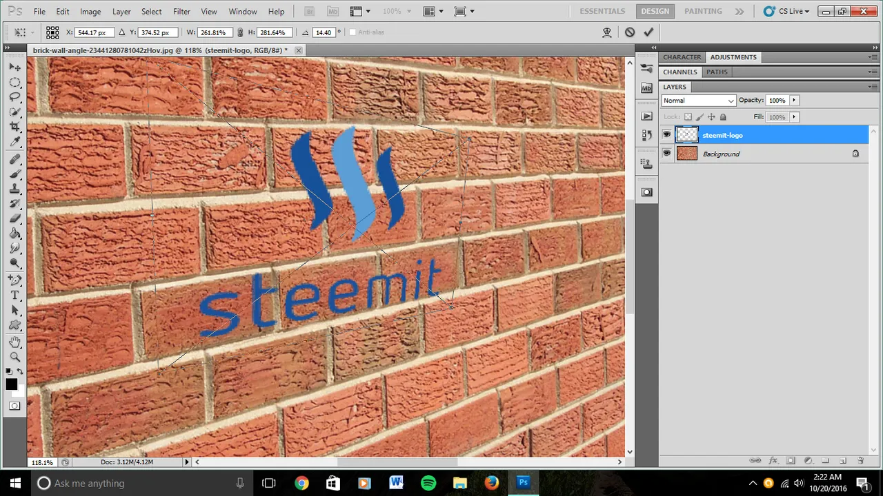
Task: Select the Spot Healing Brush tool
Action: tap(14, 159)
